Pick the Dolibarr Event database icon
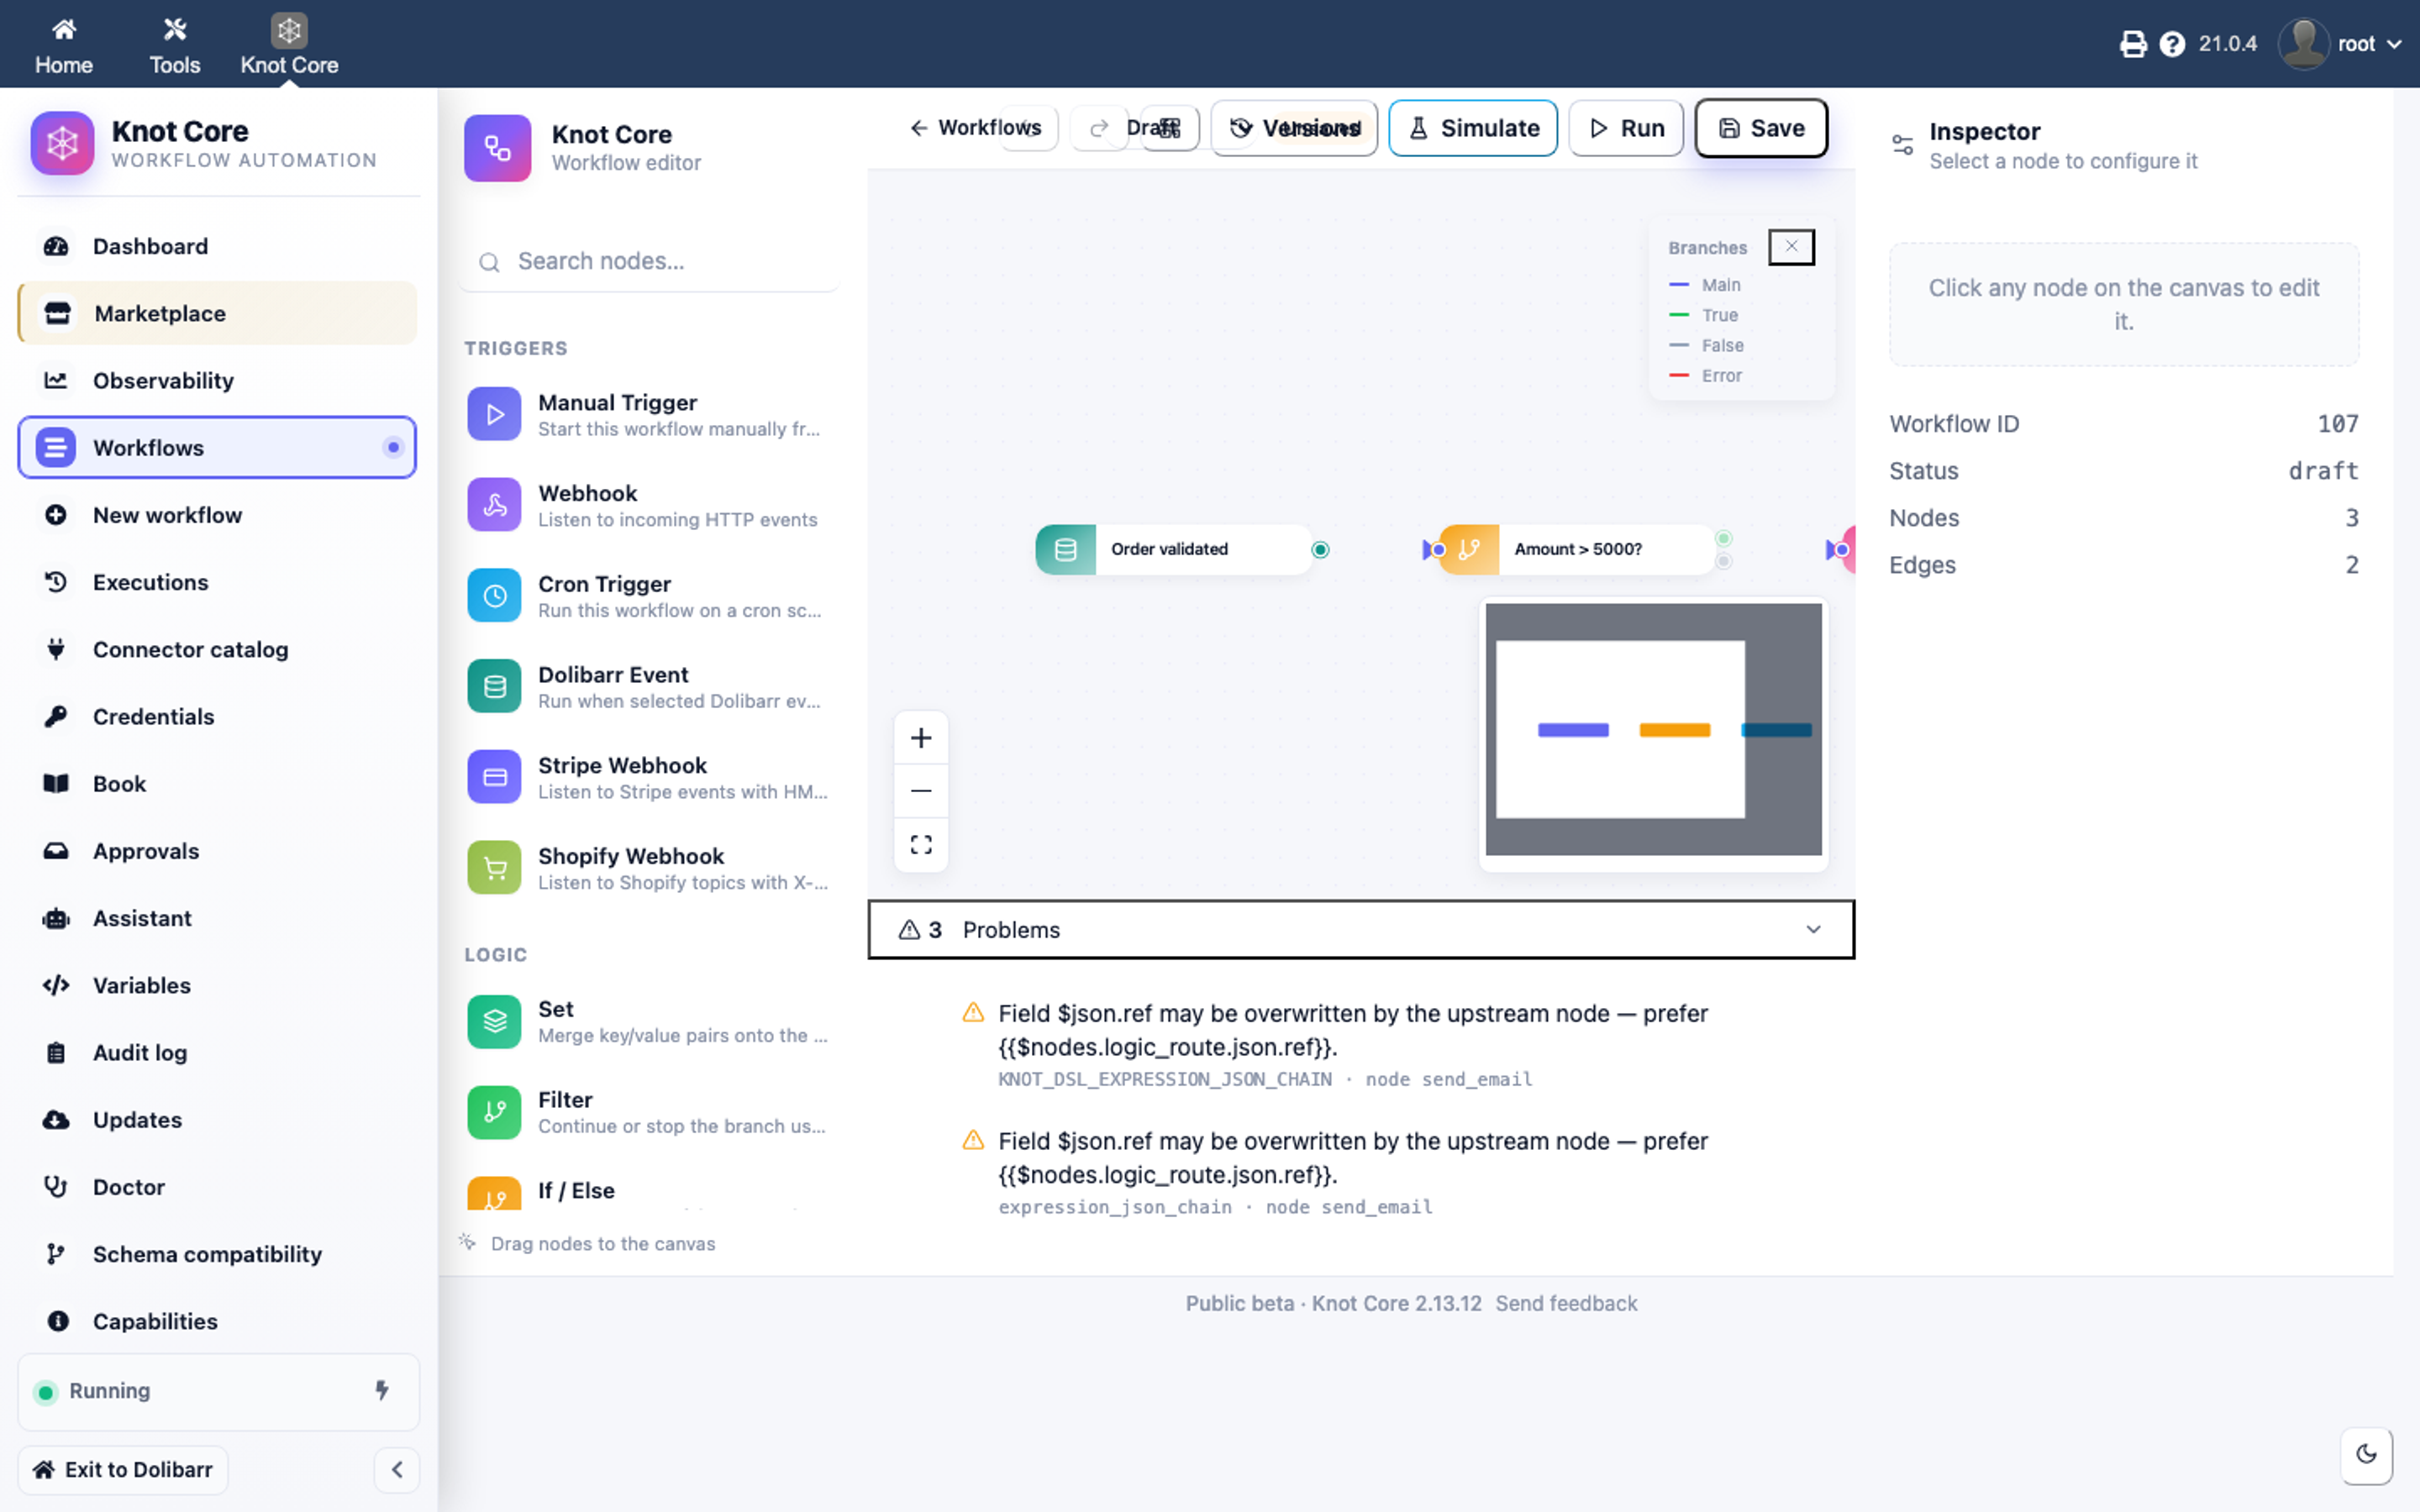 494,686
